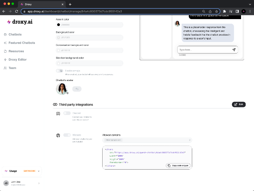Open the browser three-dot menu
The height and width of the screenshot is (191, 254).
coord(250,11)
